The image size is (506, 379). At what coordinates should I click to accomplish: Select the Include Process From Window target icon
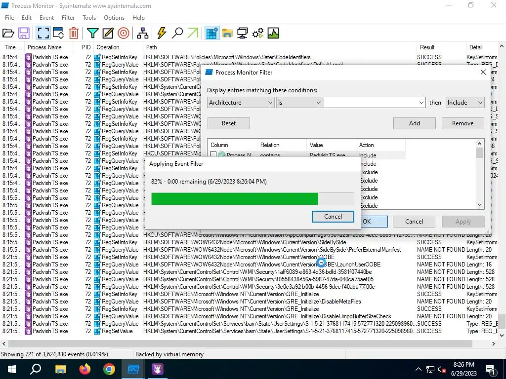click(123, 33)
